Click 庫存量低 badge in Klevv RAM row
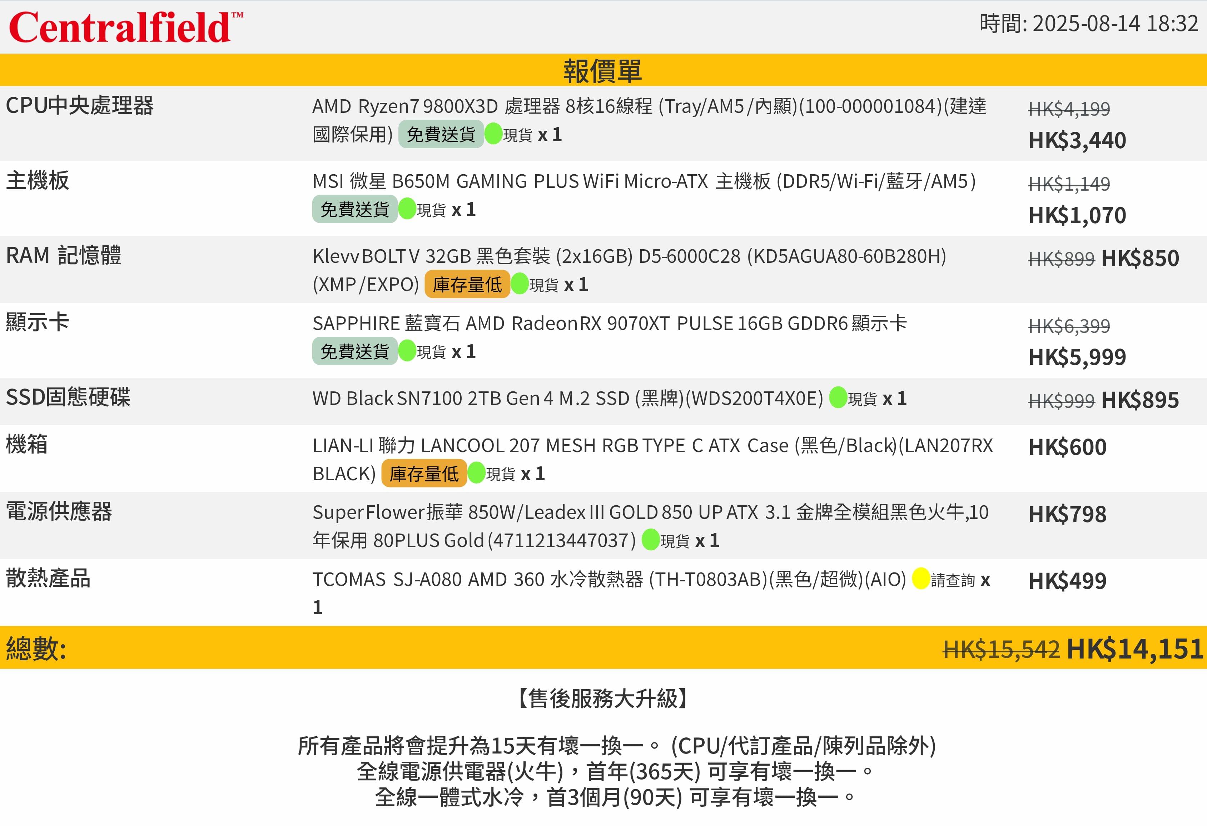The height and width of the screenshot is (826, 1207). pos(467,285)
